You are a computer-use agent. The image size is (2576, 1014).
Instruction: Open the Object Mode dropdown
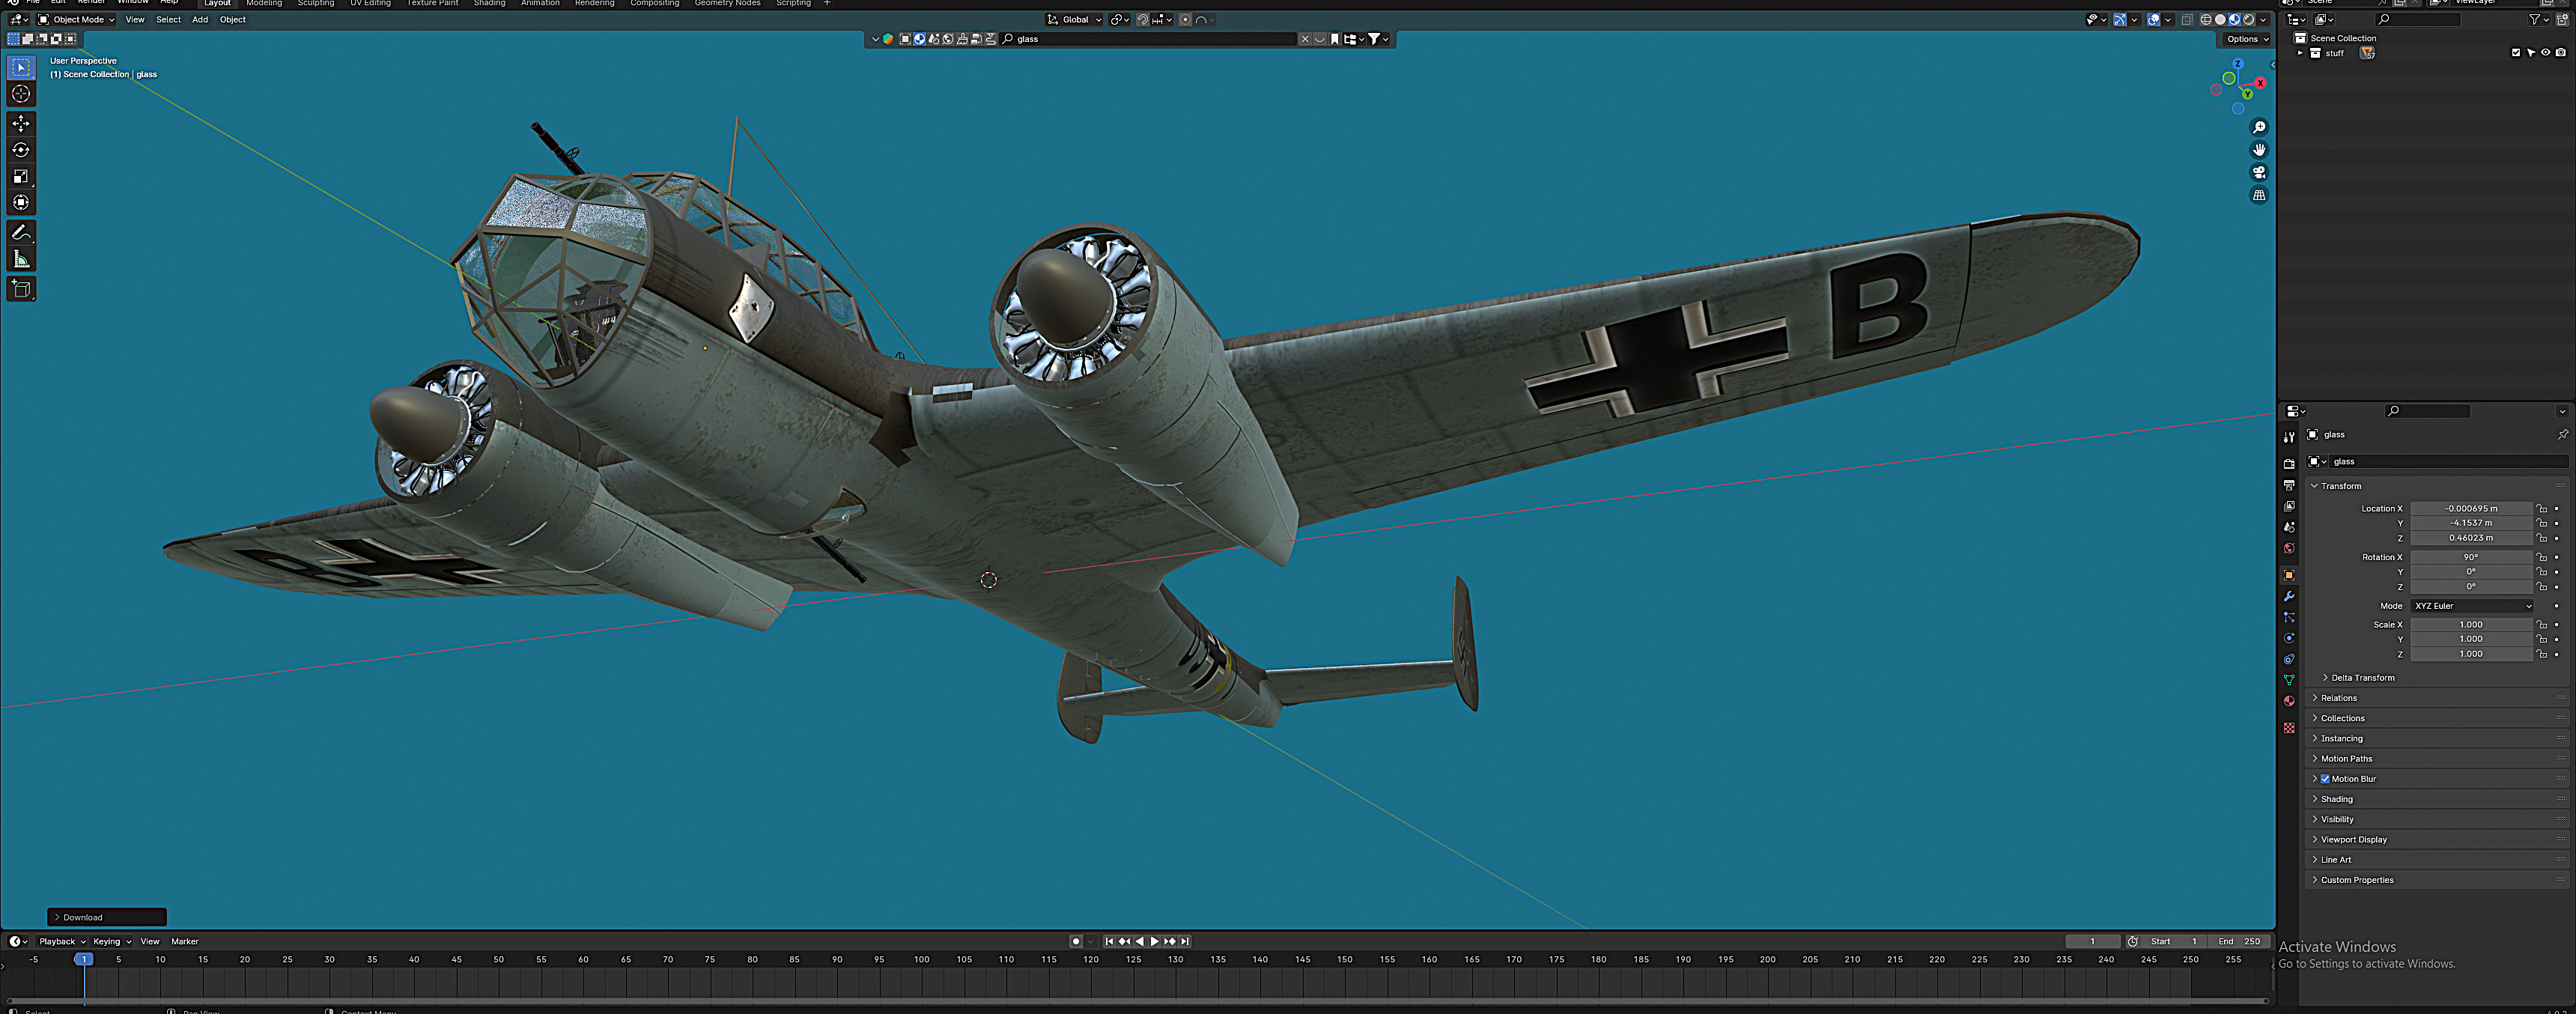(76, 20)
